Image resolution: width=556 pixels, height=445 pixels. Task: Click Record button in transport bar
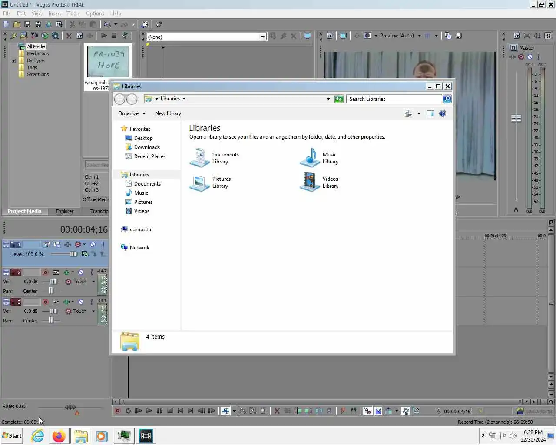point(117,411)
